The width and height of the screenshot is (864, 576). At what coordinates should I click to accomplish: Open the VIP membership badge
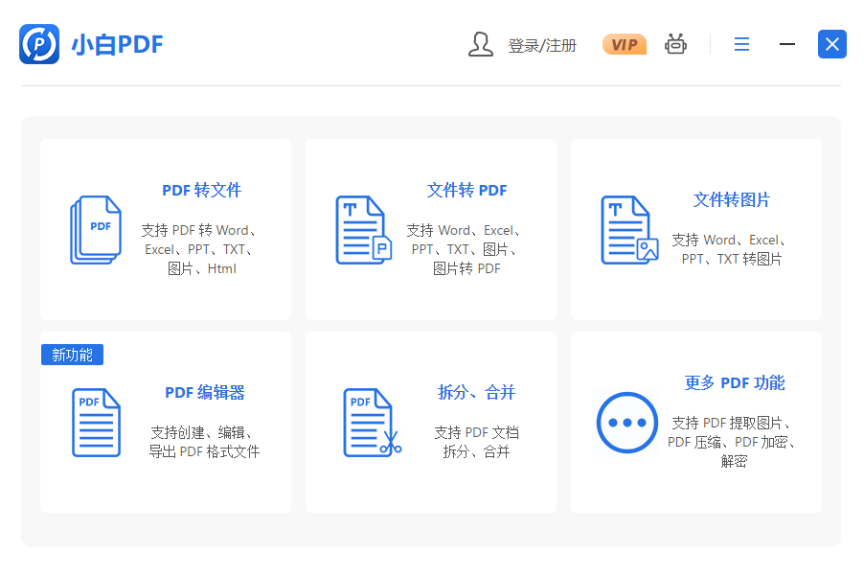(624, 44)
